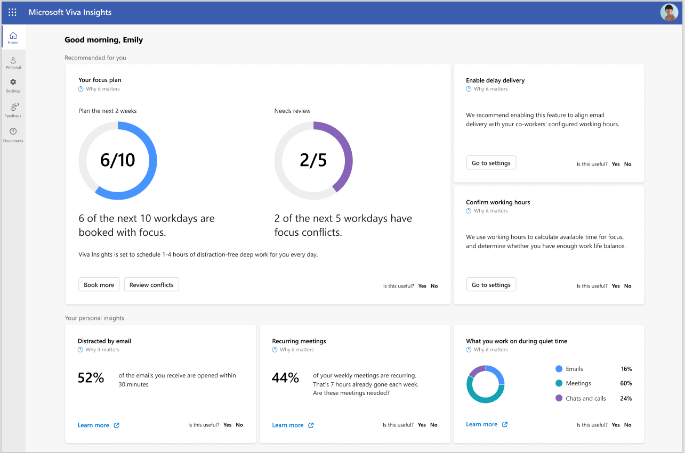Select the Home icon in sidebar

coord(13,35)
